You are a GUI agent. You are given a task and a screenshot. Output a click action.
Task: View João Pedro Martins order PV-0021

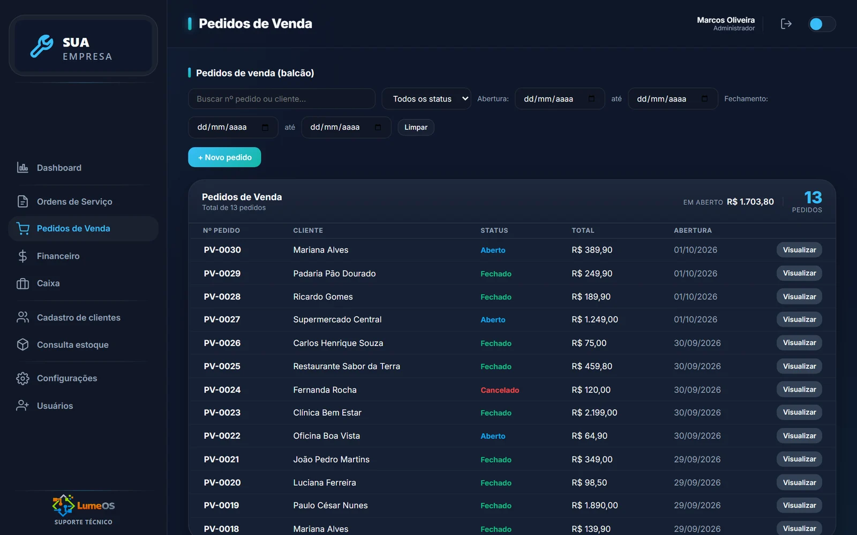pos(799,458)
